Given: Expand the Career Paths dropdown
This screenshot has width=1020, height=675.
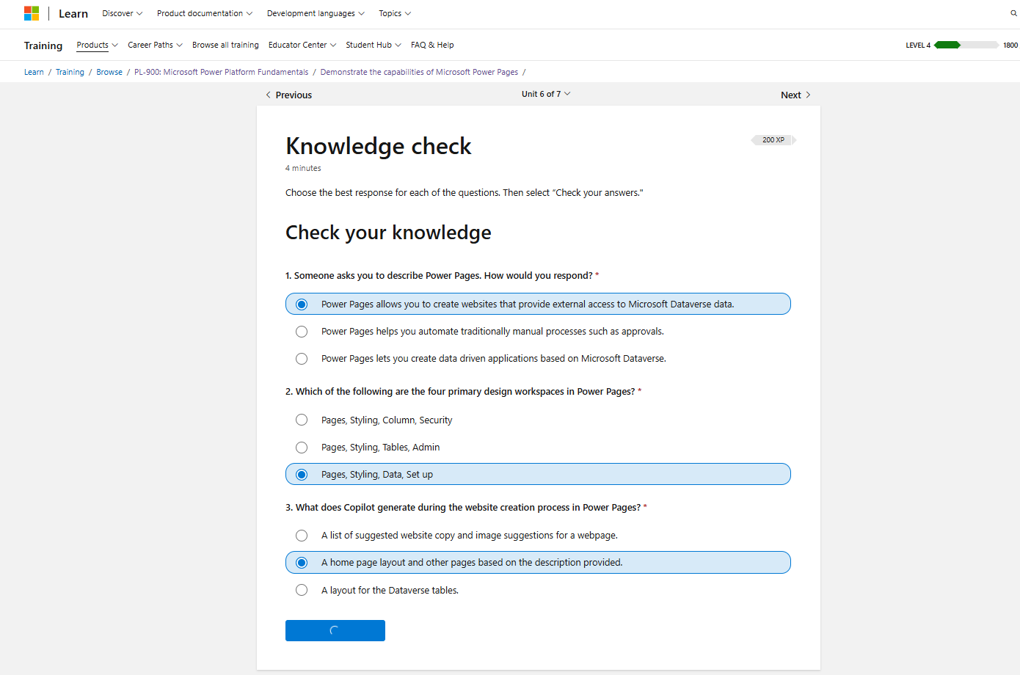Looking at the screenshot, I should coord(155,45).
